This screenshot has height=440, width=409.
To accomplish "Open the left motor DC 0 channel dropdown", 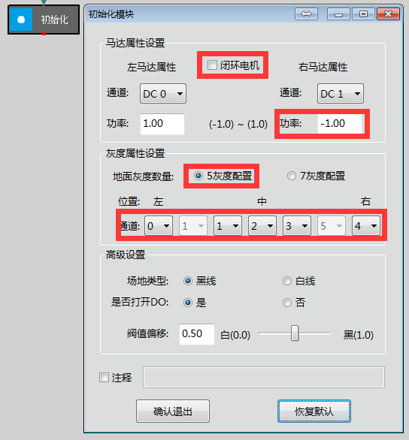I will click(x=163, y=93).
